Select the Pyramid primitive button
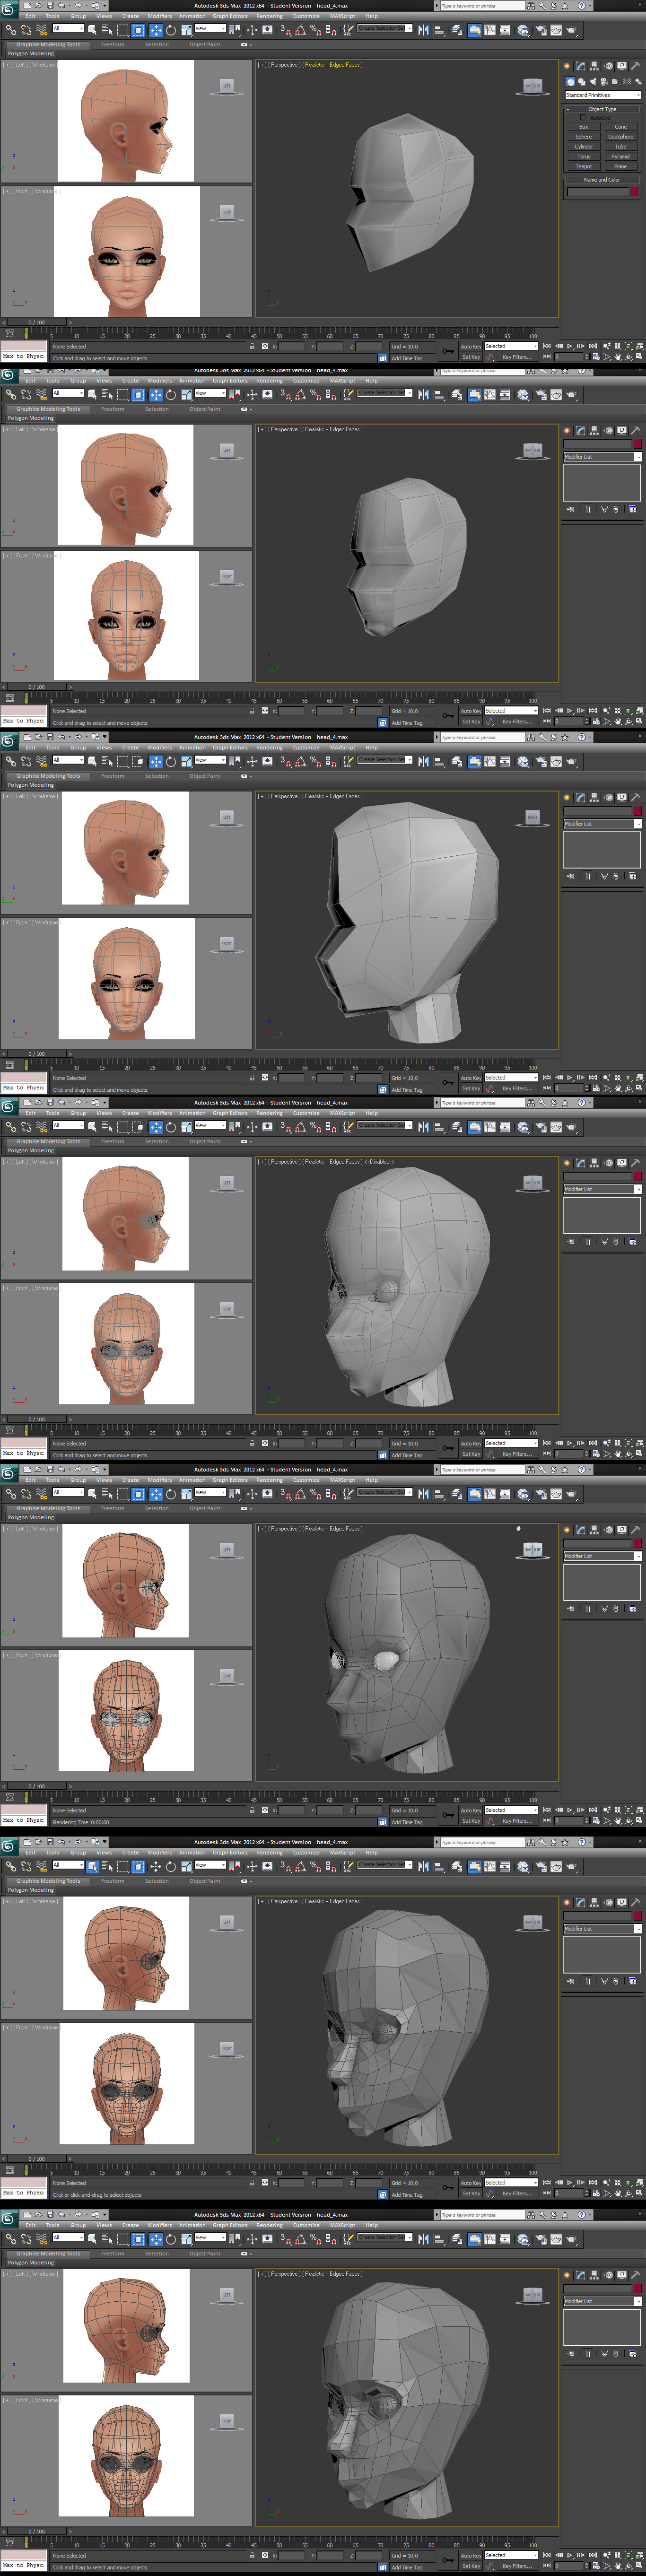Viewport: 646px width, 2576px height. [x=621, y=156]
